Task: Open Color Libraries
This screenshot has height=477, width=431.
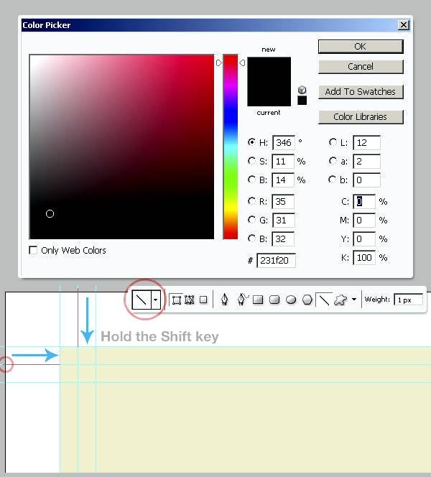Action: (361, 117)
